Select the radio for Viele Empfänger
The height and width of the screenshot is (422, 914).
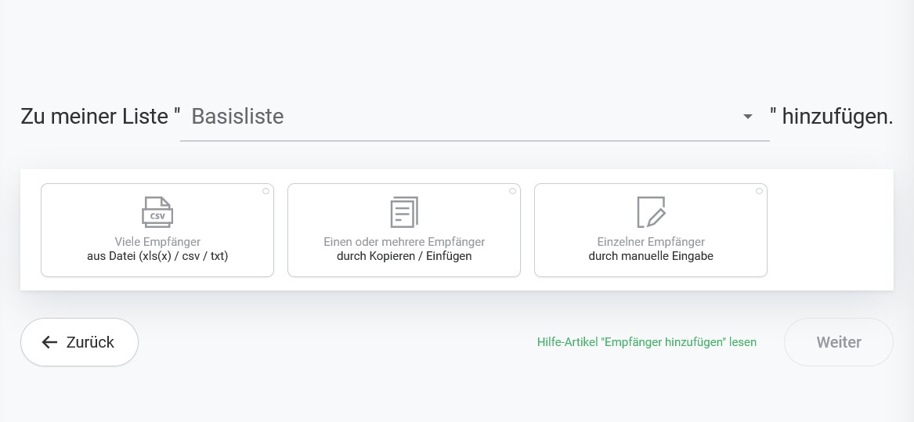coord(266,191)
